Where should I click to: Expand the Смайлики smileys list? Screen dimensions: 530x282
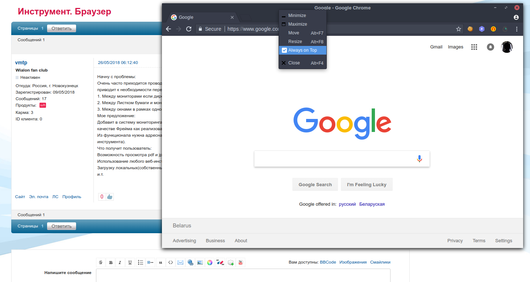click(380, 262)
